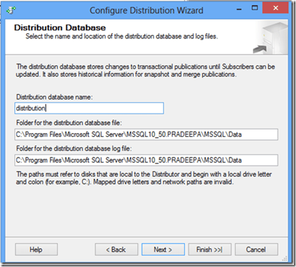This screenshot has height=267, width=296.
Task: Click into the distribution database file folder field
Action: 147,134
